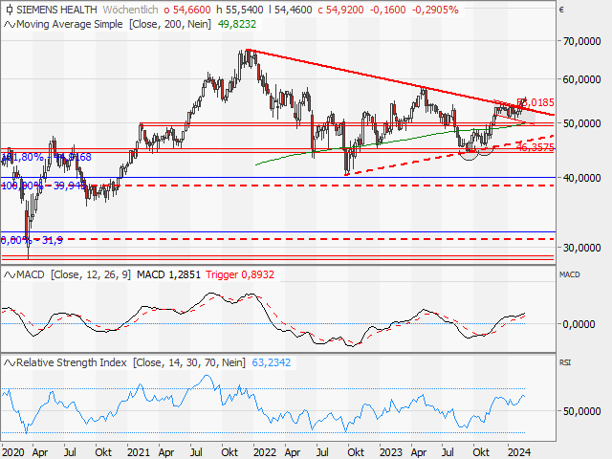Select the RSI value 63,2342
The image size is (612, 459).
(x=272, y=362)
